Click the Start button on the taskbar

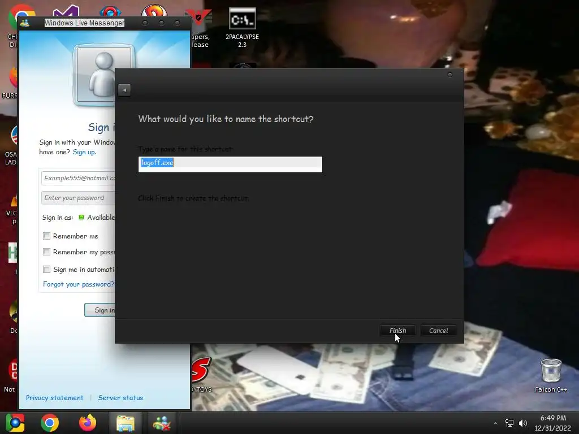(x=15, y=423)
